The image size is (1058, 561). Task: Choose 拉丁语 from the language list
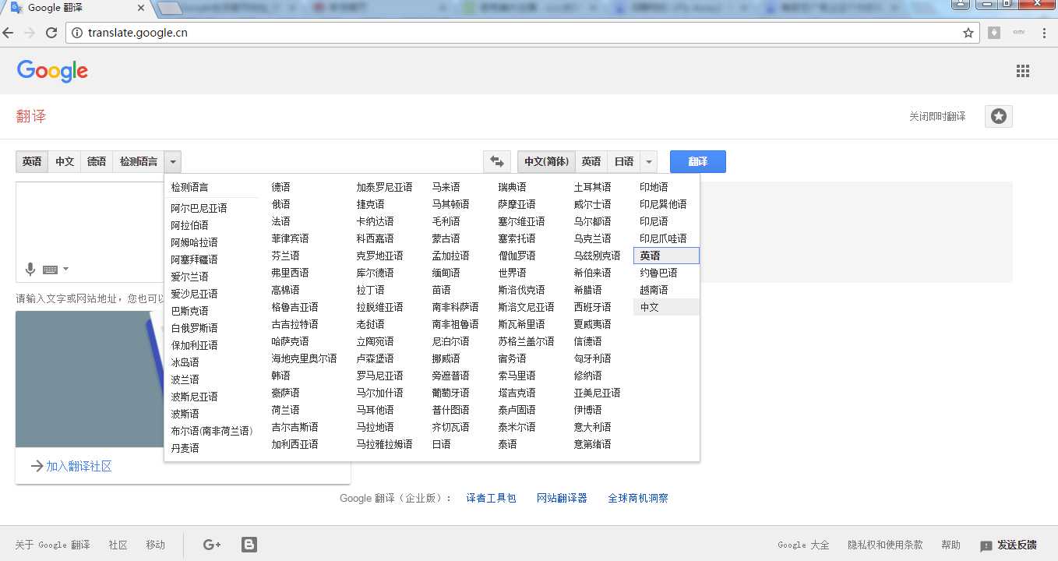pyautogui.click(x=371, y=290)
